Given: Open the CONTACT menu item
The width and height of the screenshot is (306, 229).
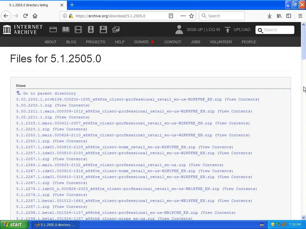Looking at the screenshot, I should coord(173,42).
